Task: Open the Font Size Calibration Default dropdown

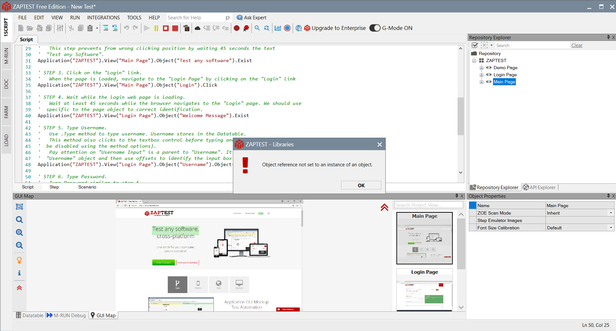Action: (611, 228)
